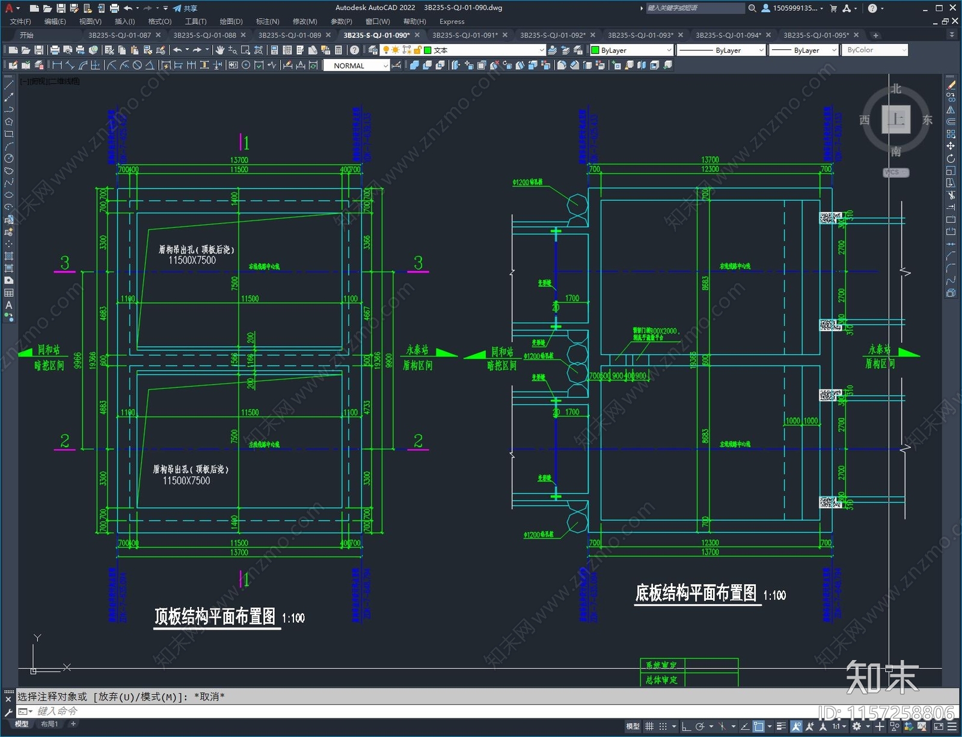Open the ByLayer color dropdown
The image size is (962, 737).
pyautogui.click(x=631, y=50)
